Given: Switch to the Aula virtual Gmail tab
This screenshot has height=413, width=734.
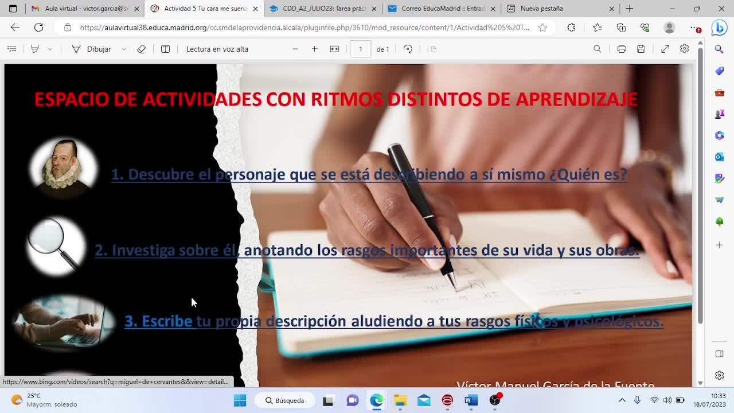Looking at the screenshot, I should [81, 9].
